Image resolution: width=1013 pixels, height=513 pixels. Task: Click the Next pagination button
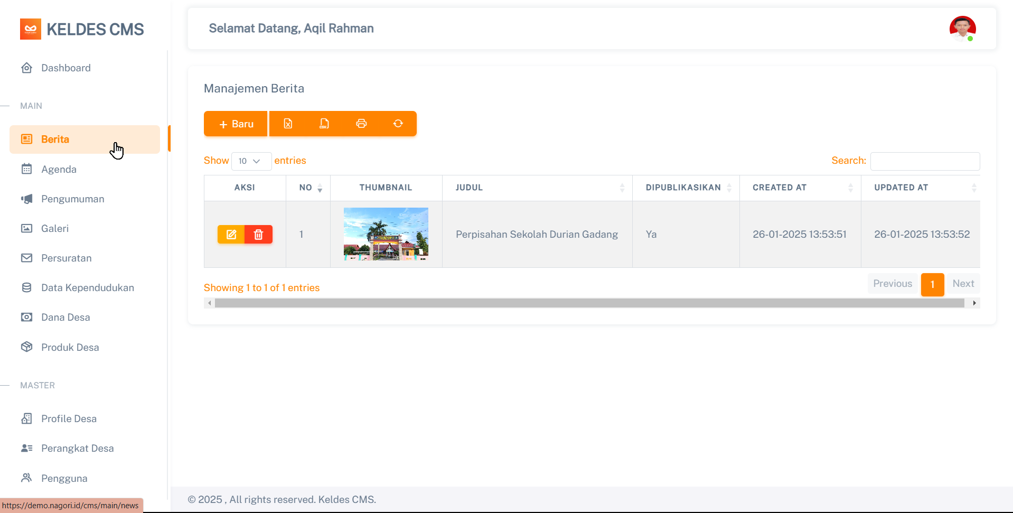(963, 284)
